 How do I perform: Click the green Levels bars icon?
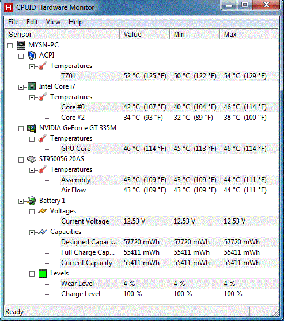click(x=43, y=273)
